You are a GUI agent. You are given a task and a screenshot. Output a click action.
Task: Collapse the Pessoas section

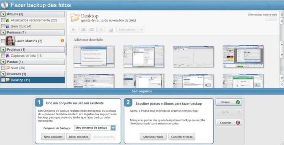point(3,33)
